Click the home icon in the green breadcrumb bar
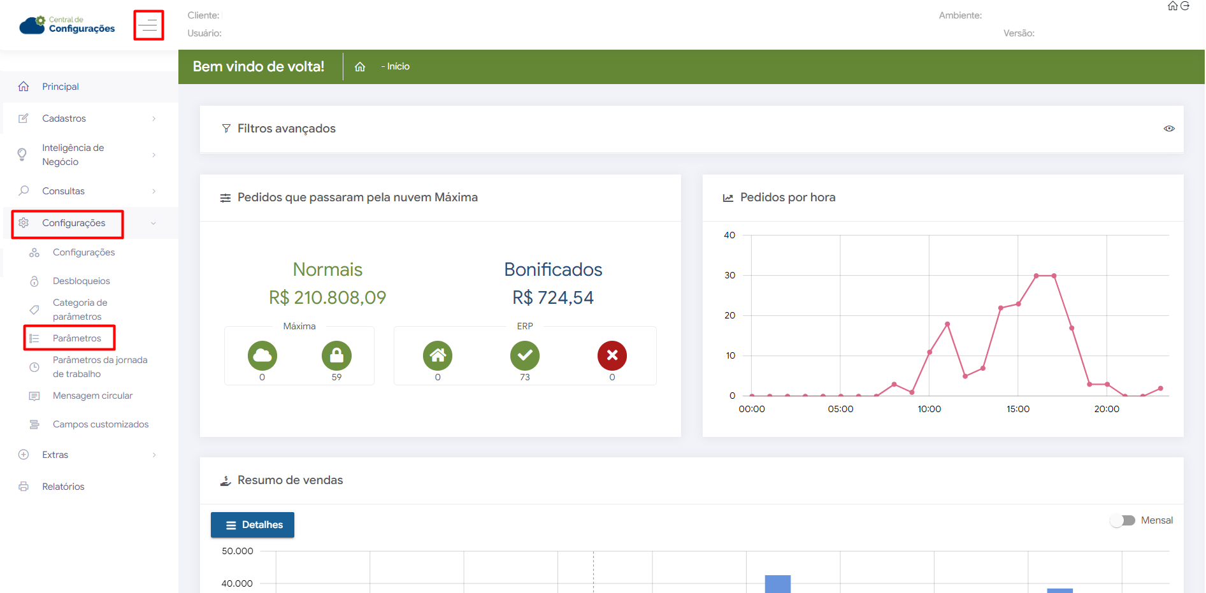 click(360, 67)
